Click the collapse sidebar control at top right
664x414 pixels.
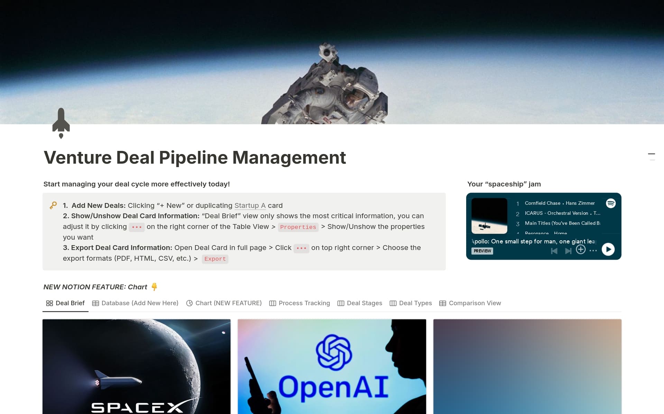(x=652, y=154)
